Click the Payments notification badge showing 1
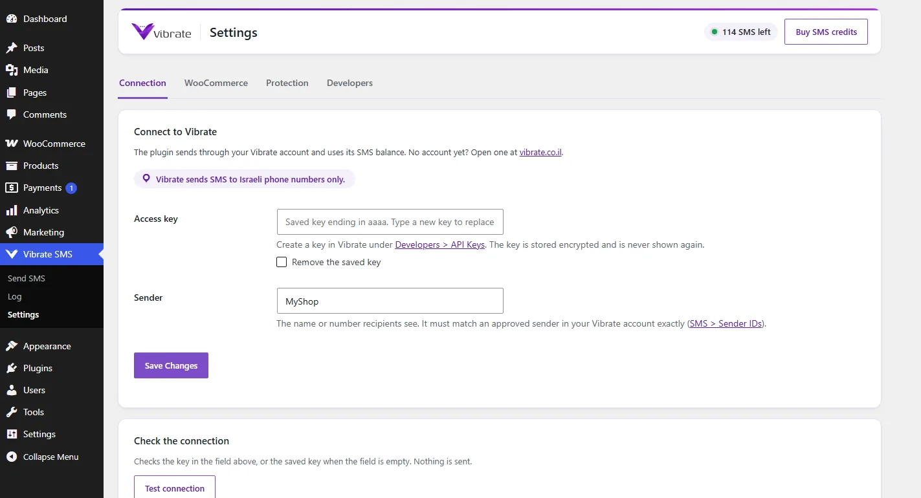This screenshot has width=921, height=498. (71, 188)
